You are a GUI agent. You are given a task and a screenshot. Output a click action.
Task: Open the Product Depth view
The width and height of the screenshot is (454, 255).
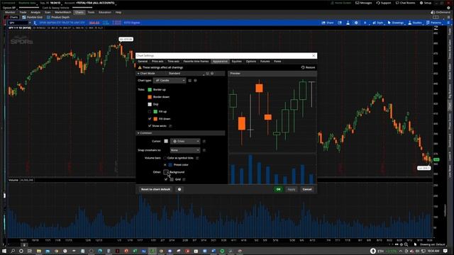(x=58, y=17)
